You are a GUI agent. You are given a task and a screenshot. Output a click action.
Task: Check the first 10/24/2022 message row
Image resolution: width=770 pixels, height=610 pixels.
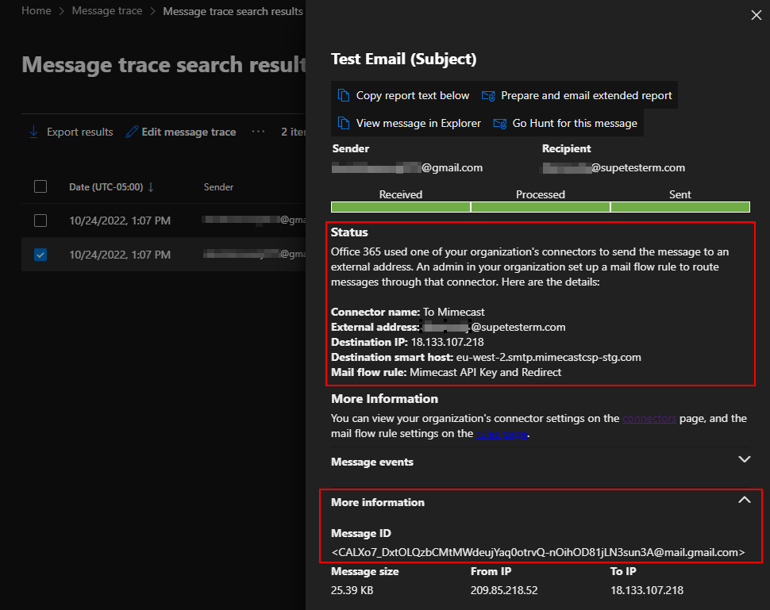click(x=40, y=221)
